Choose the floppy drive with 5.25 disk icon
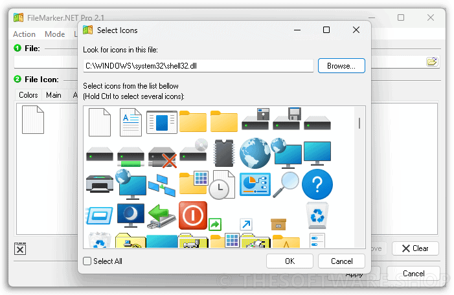The width and height of the screenshot is (454, 295). pos(255,119)
